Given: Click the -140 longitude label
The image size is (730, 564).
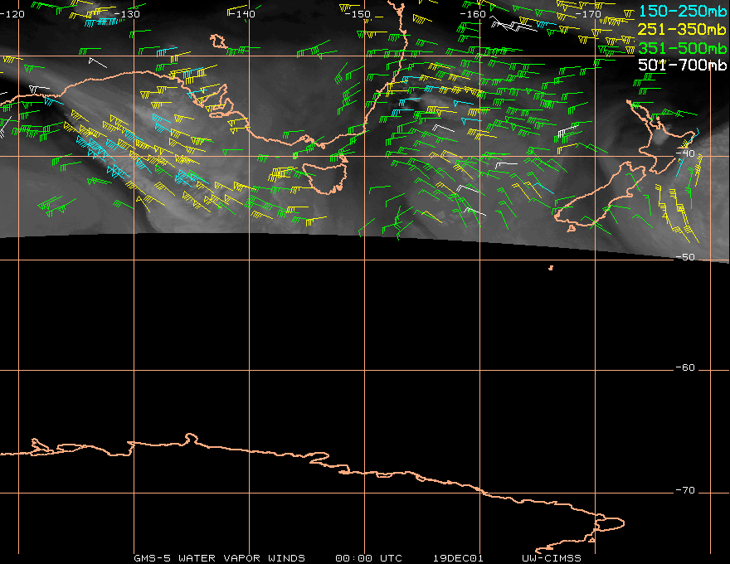Looking at the screenshot, I should [242, 14].
